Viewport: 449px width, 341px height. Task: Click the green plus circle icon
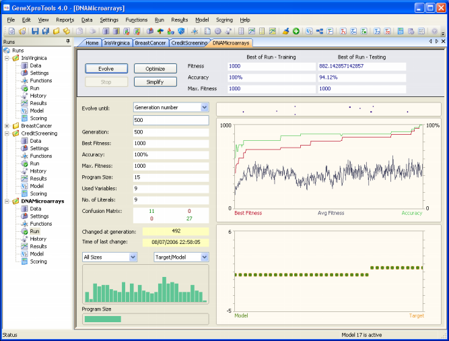296,31
